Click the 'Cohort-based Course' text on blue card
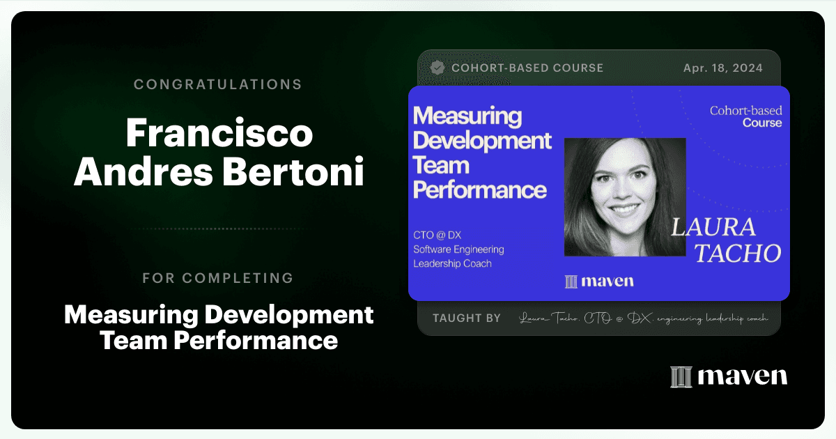The height and width of the screenshot is (439, 836). (x=745, y=116)
